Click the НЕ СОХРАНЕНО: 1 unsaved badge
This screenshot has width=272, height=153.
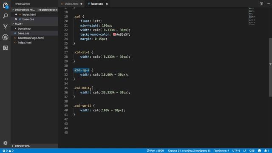click(x=48, y=10)
